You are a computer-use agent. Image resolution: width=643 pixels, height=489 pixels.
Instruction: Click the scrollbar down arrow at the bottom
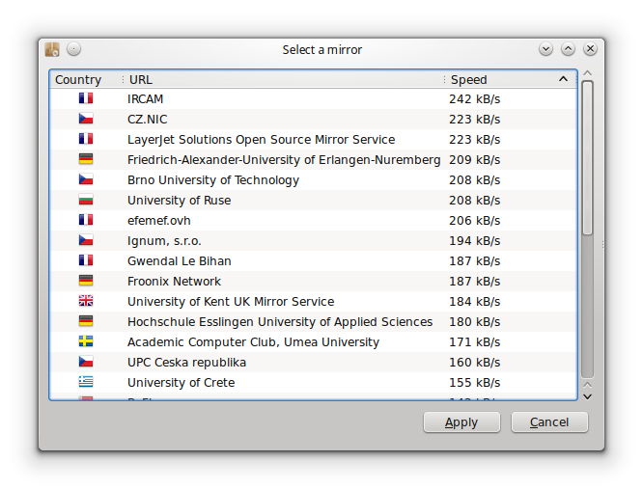pyautogui.click(x=588, y=396)
